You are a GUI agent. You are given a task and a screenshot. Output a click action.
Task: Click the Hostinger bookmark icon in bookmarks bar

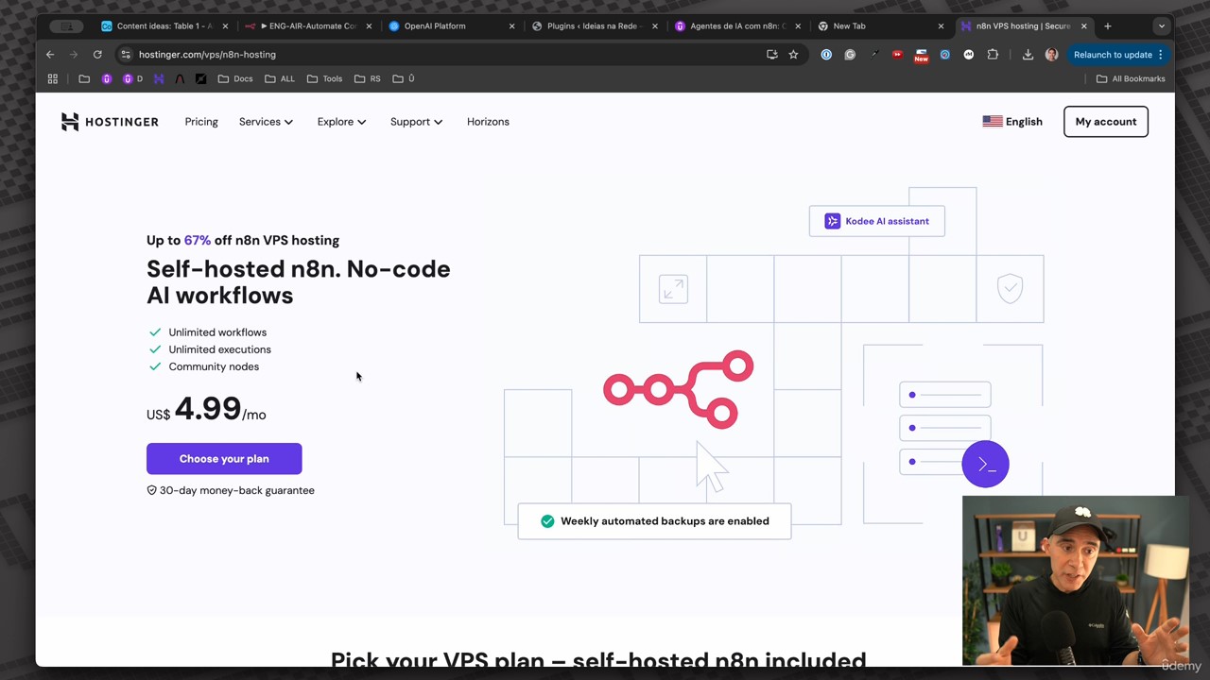pyautogui.click(x=159, y=78)
